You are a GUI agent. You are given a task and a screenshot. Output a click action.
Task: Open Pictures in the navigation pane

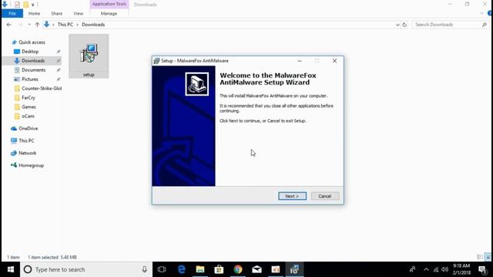[30, 79]
